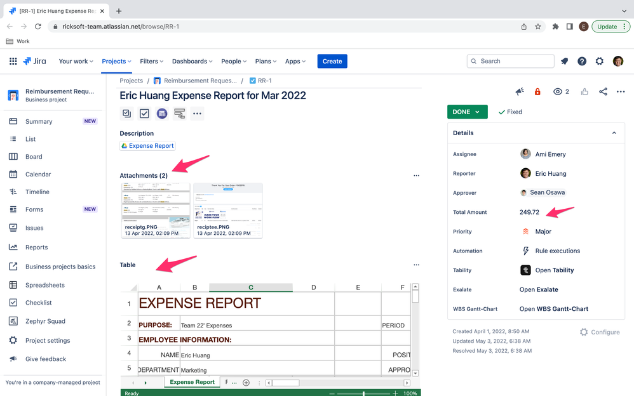Click the WBS Gantt icon under title
The width and height of the screenshot is (634, 396).
pyautogui.click(x=180, y=114)
